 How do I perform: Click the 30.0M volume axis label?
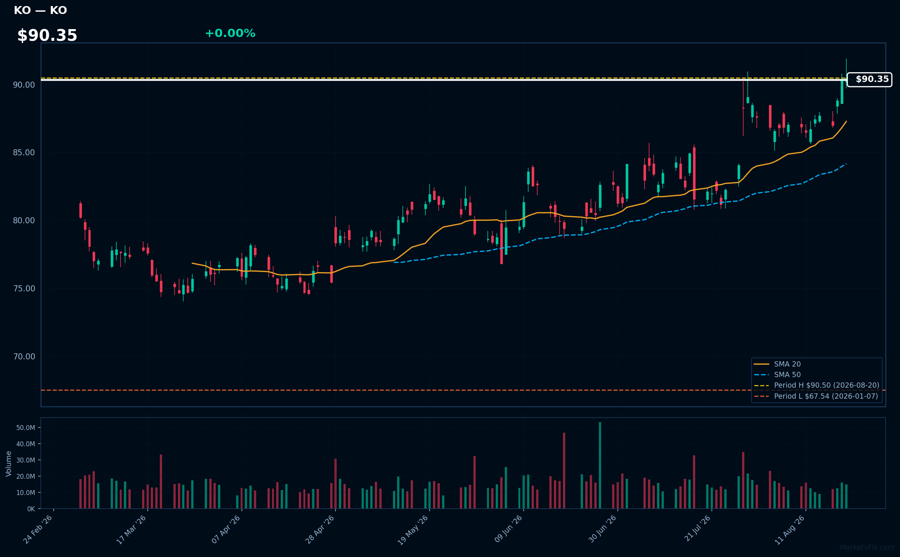(x=25, y=460)
